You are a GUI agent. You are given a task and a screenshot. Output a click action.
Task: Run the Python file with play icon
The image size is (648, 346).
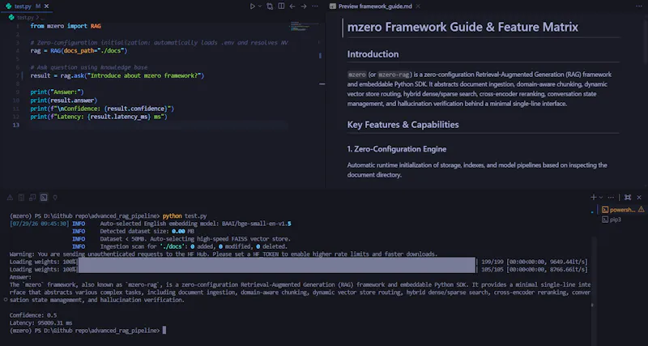253,6
